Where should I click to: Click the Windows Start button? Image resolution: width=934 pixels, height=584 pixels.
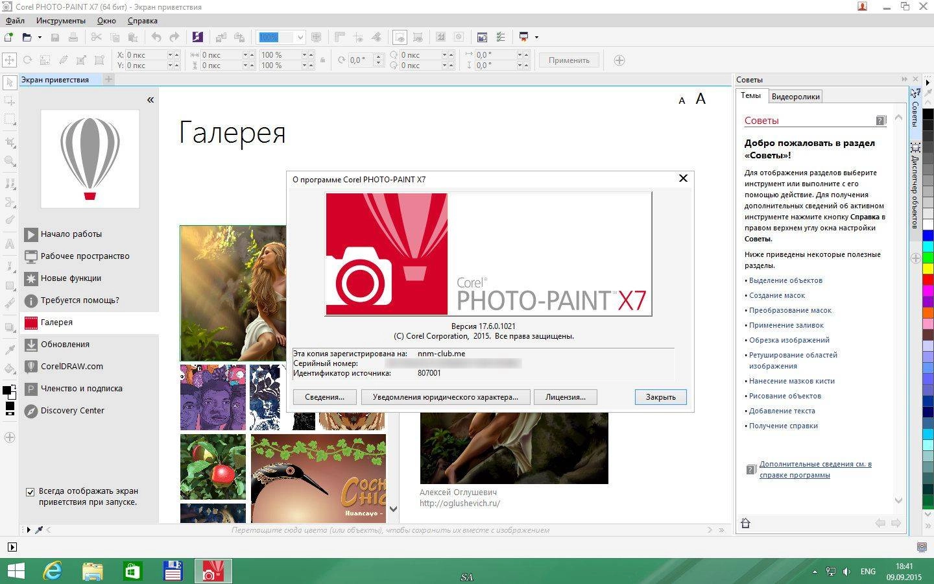tap(16, 571)
